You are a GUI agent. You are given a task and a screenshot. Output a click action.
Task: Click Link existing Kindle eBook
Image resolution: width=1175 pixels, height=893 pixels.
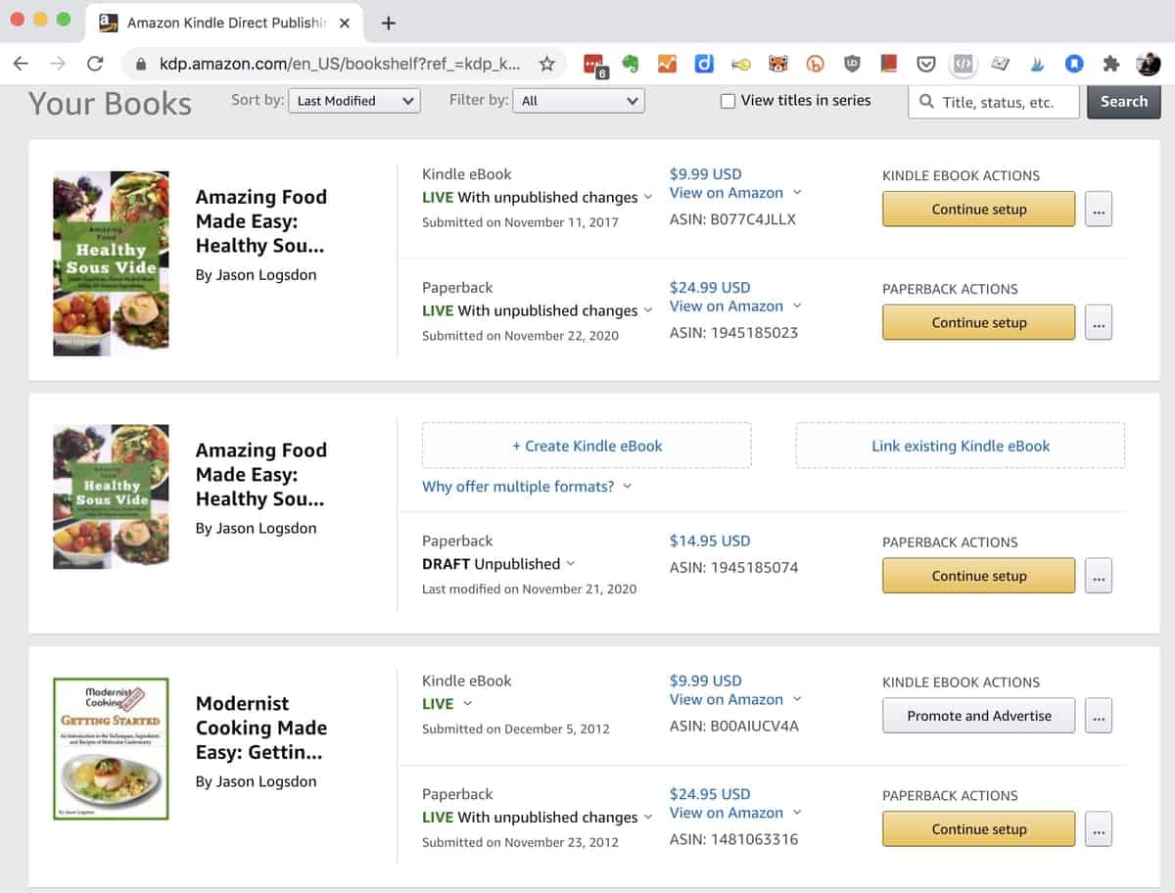tap(960, 446)
